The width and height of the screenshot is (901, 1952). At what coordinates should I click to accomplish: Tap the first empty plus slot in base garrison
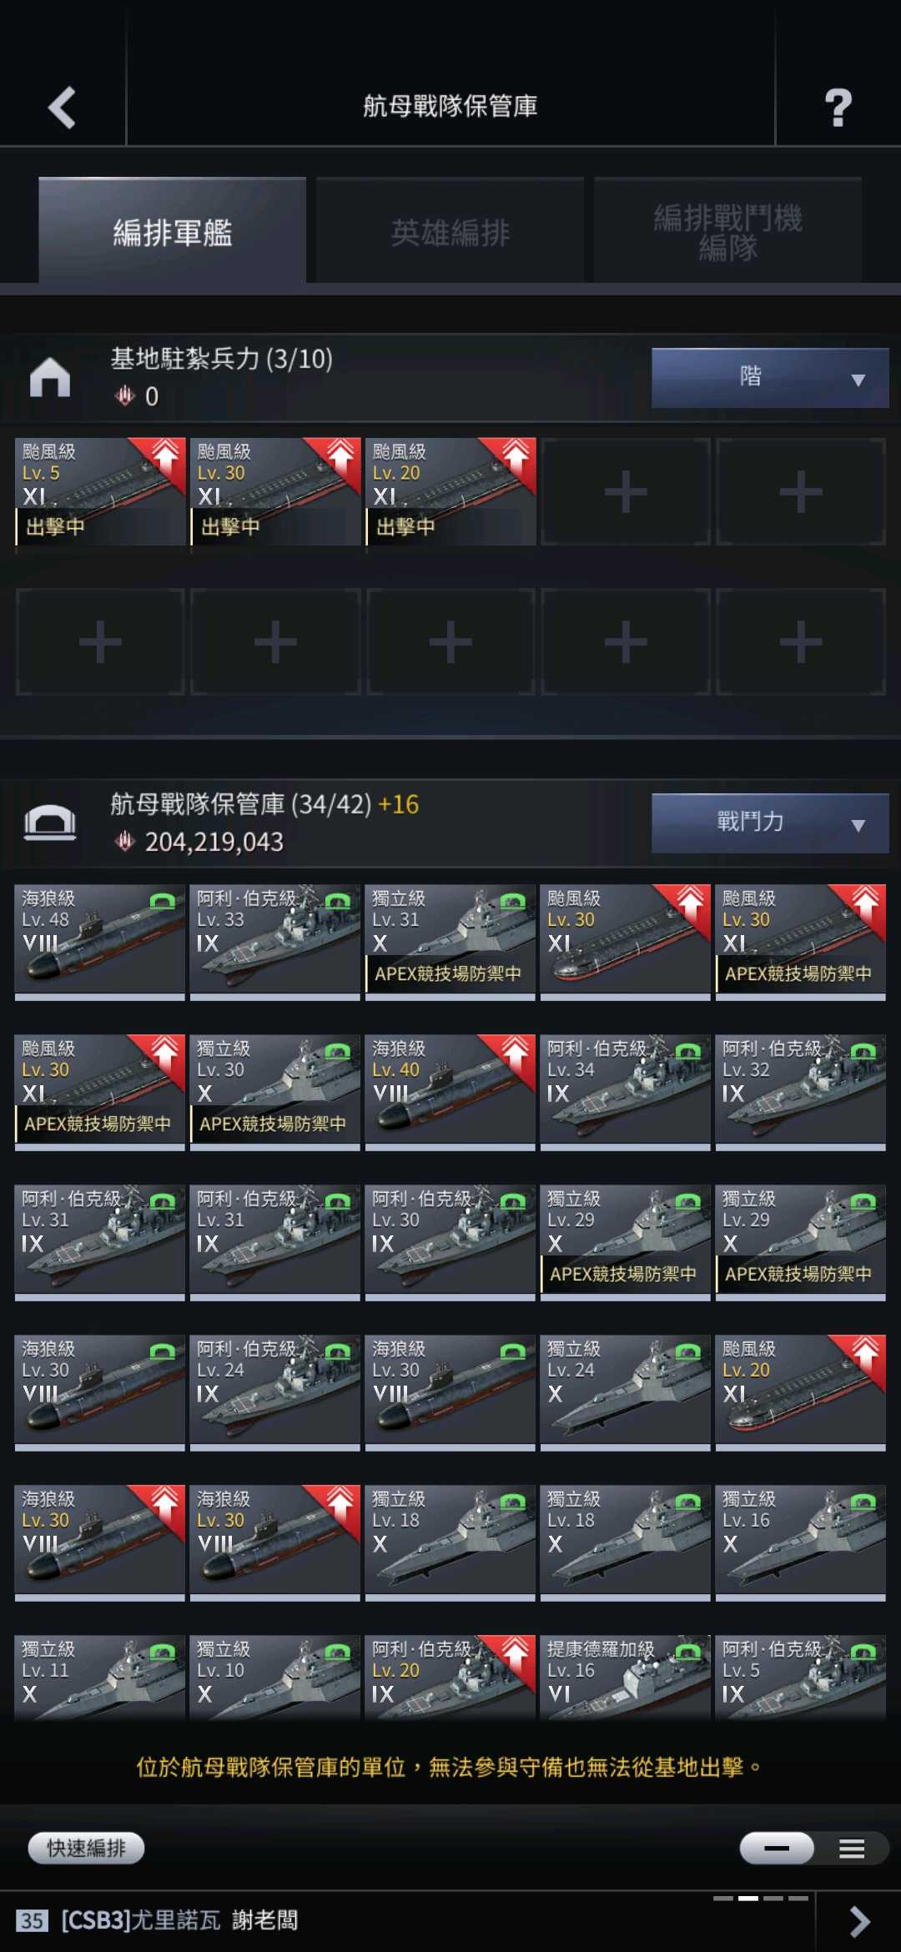click(x=626, y=492)
